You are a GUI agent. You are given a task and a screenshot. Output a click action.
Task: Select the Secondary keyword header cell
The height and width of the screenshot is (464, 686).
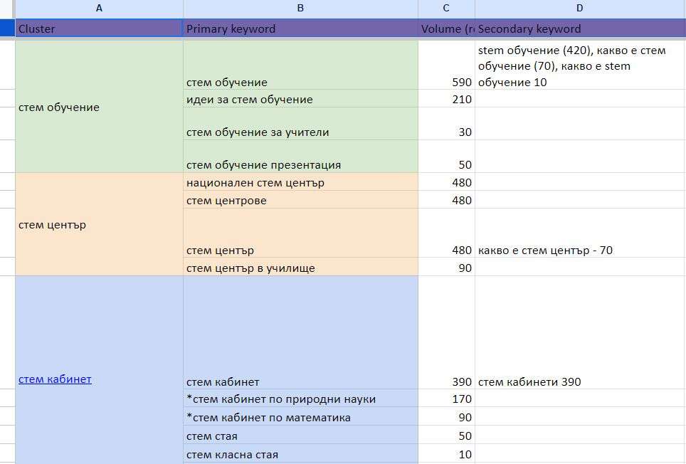coord(579,29)
